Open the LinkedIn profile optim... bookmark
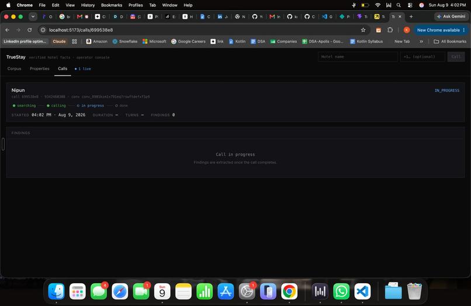The height and width of the screenshot is (306, 471). tap(25, 42)
